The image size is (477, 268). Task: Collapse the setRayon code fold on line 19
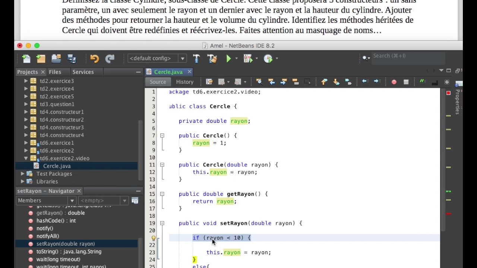point(162,223)
